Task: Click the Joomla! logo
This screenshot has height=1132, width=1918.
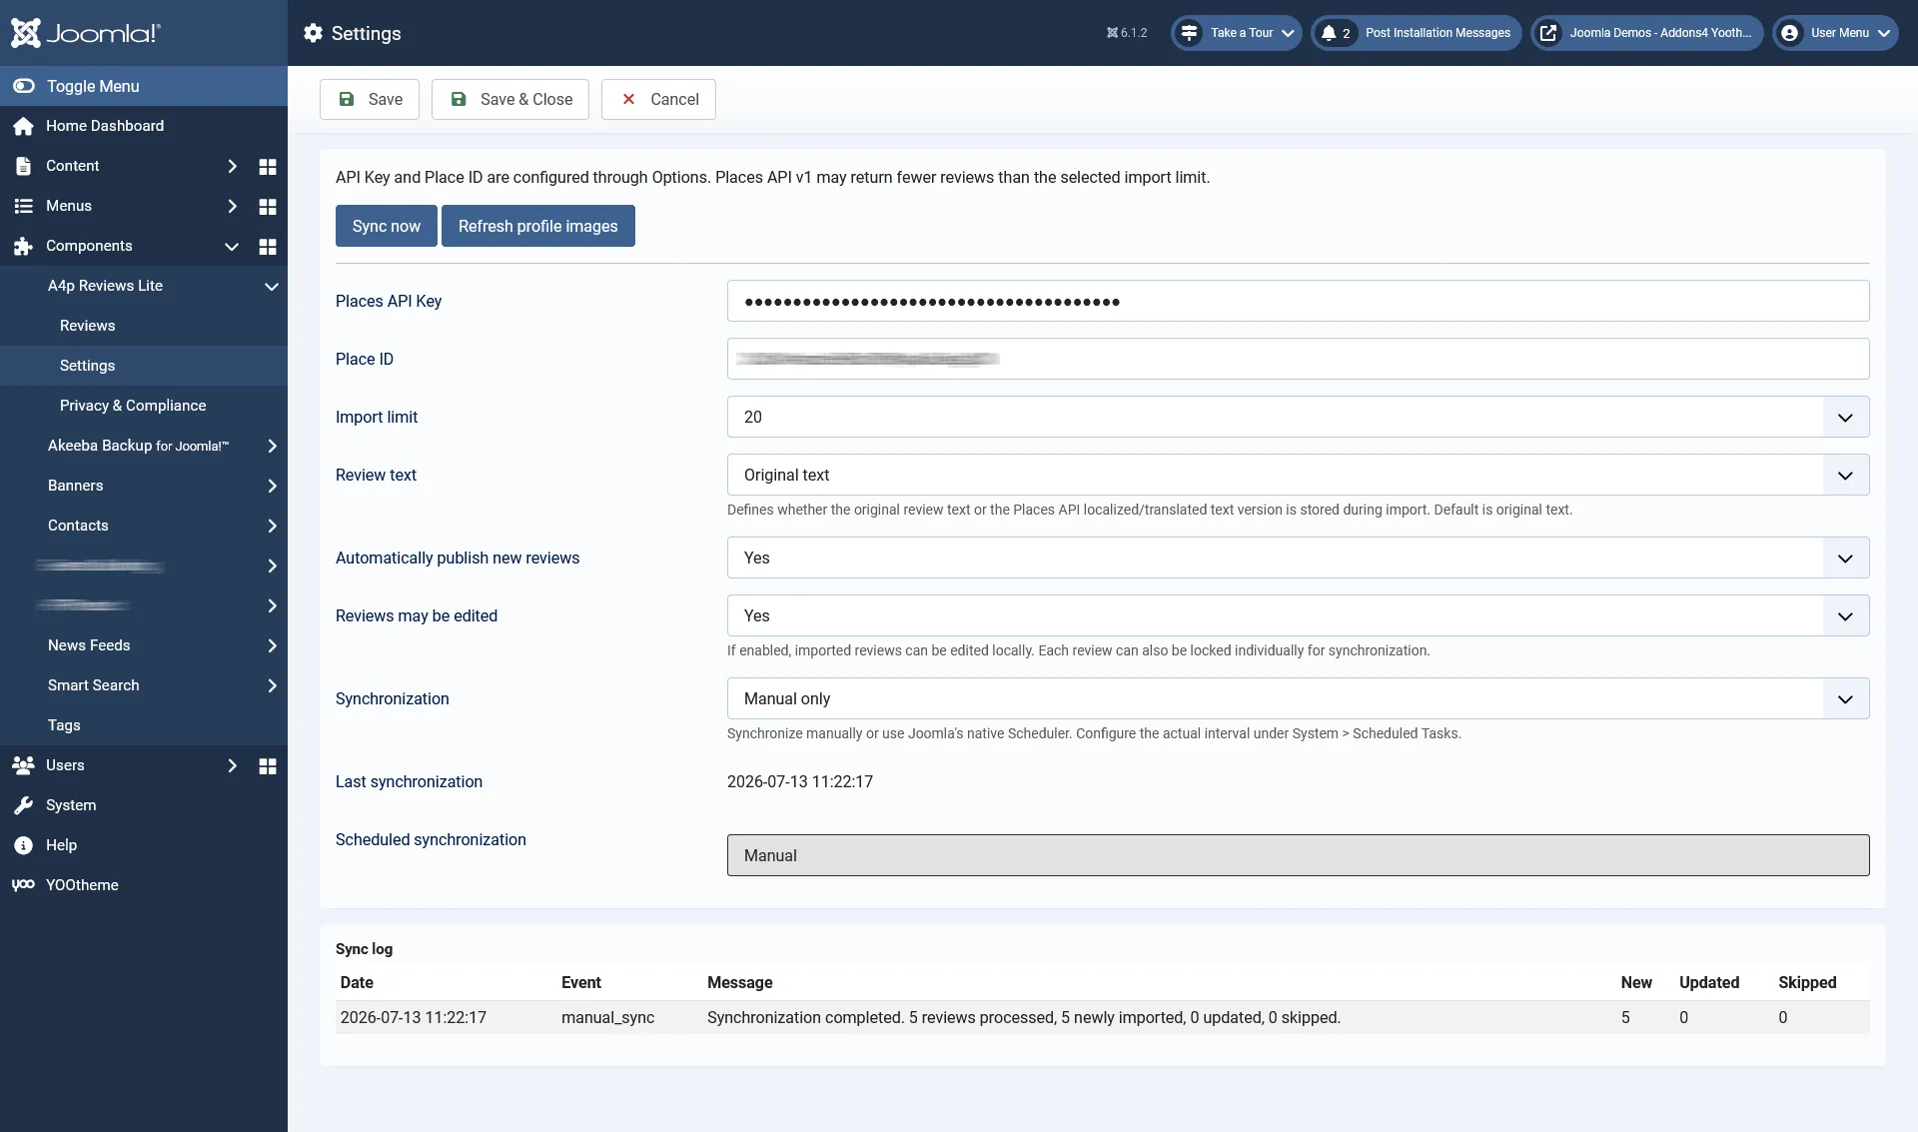Action: [x=85, y=33]
